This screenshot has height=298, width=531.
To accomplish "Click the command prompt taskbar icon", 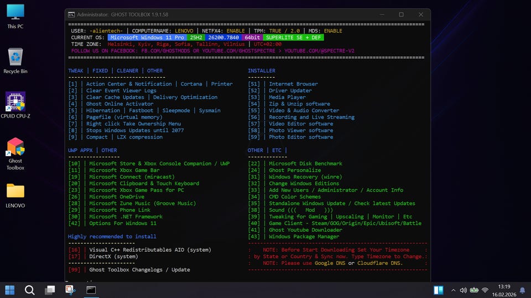I will click(x=91, y=290).
